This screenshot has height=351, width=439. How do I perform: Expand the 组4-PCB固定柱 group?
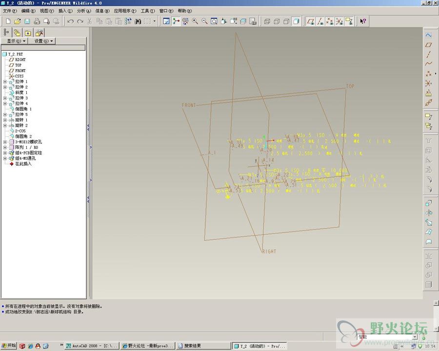point(5,153)
